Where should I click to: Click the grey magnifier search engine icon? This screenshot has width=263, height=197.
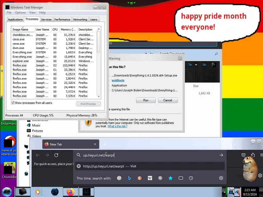tap(160, 178)
